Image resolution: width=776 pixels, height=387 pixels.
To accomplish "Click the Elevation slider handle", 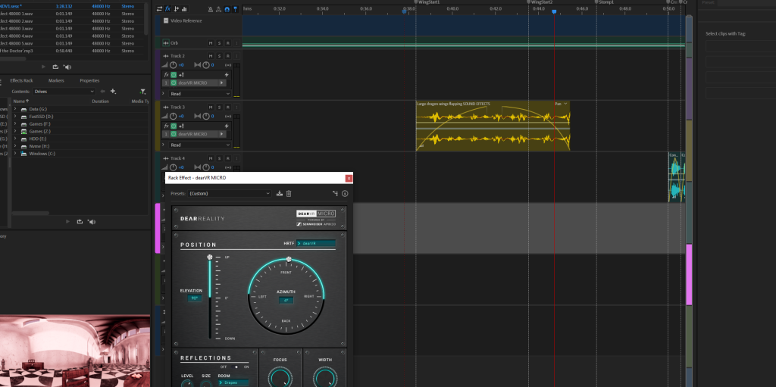I will click(209, 258).
